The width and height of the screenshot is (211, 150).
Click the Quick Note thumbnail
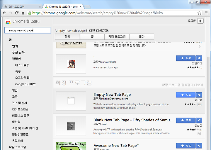(71, 45)
